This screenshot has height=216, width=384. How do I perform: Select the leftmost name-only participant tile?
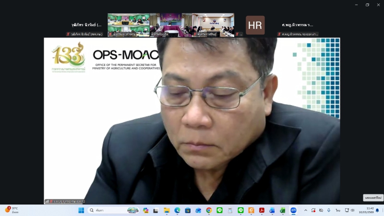[x=86, y=25]
